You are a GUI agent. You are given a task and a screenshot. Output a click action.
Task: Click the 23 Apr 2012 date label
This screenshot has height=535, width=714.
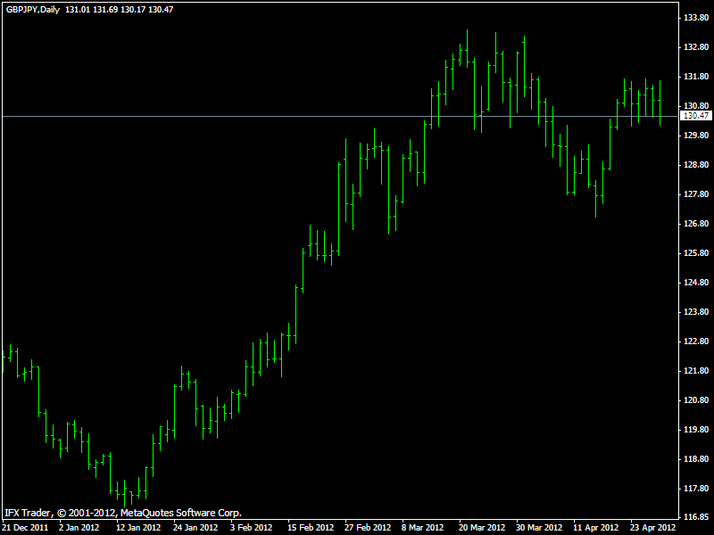point(653,528)
